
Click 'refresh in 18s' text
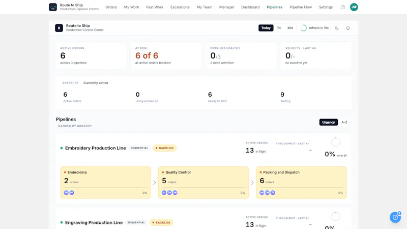point(319,28)
